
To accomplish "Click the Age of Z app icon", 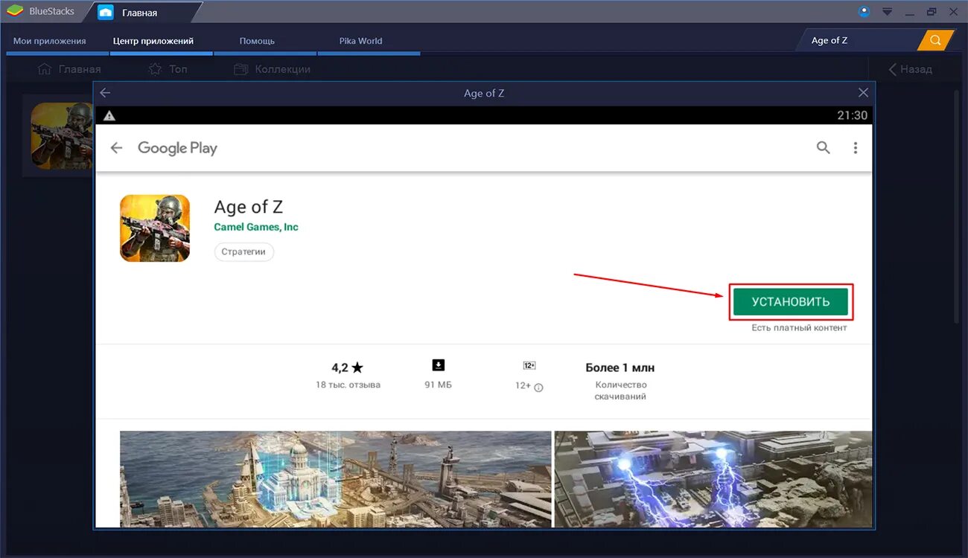I will click(155, 228).
